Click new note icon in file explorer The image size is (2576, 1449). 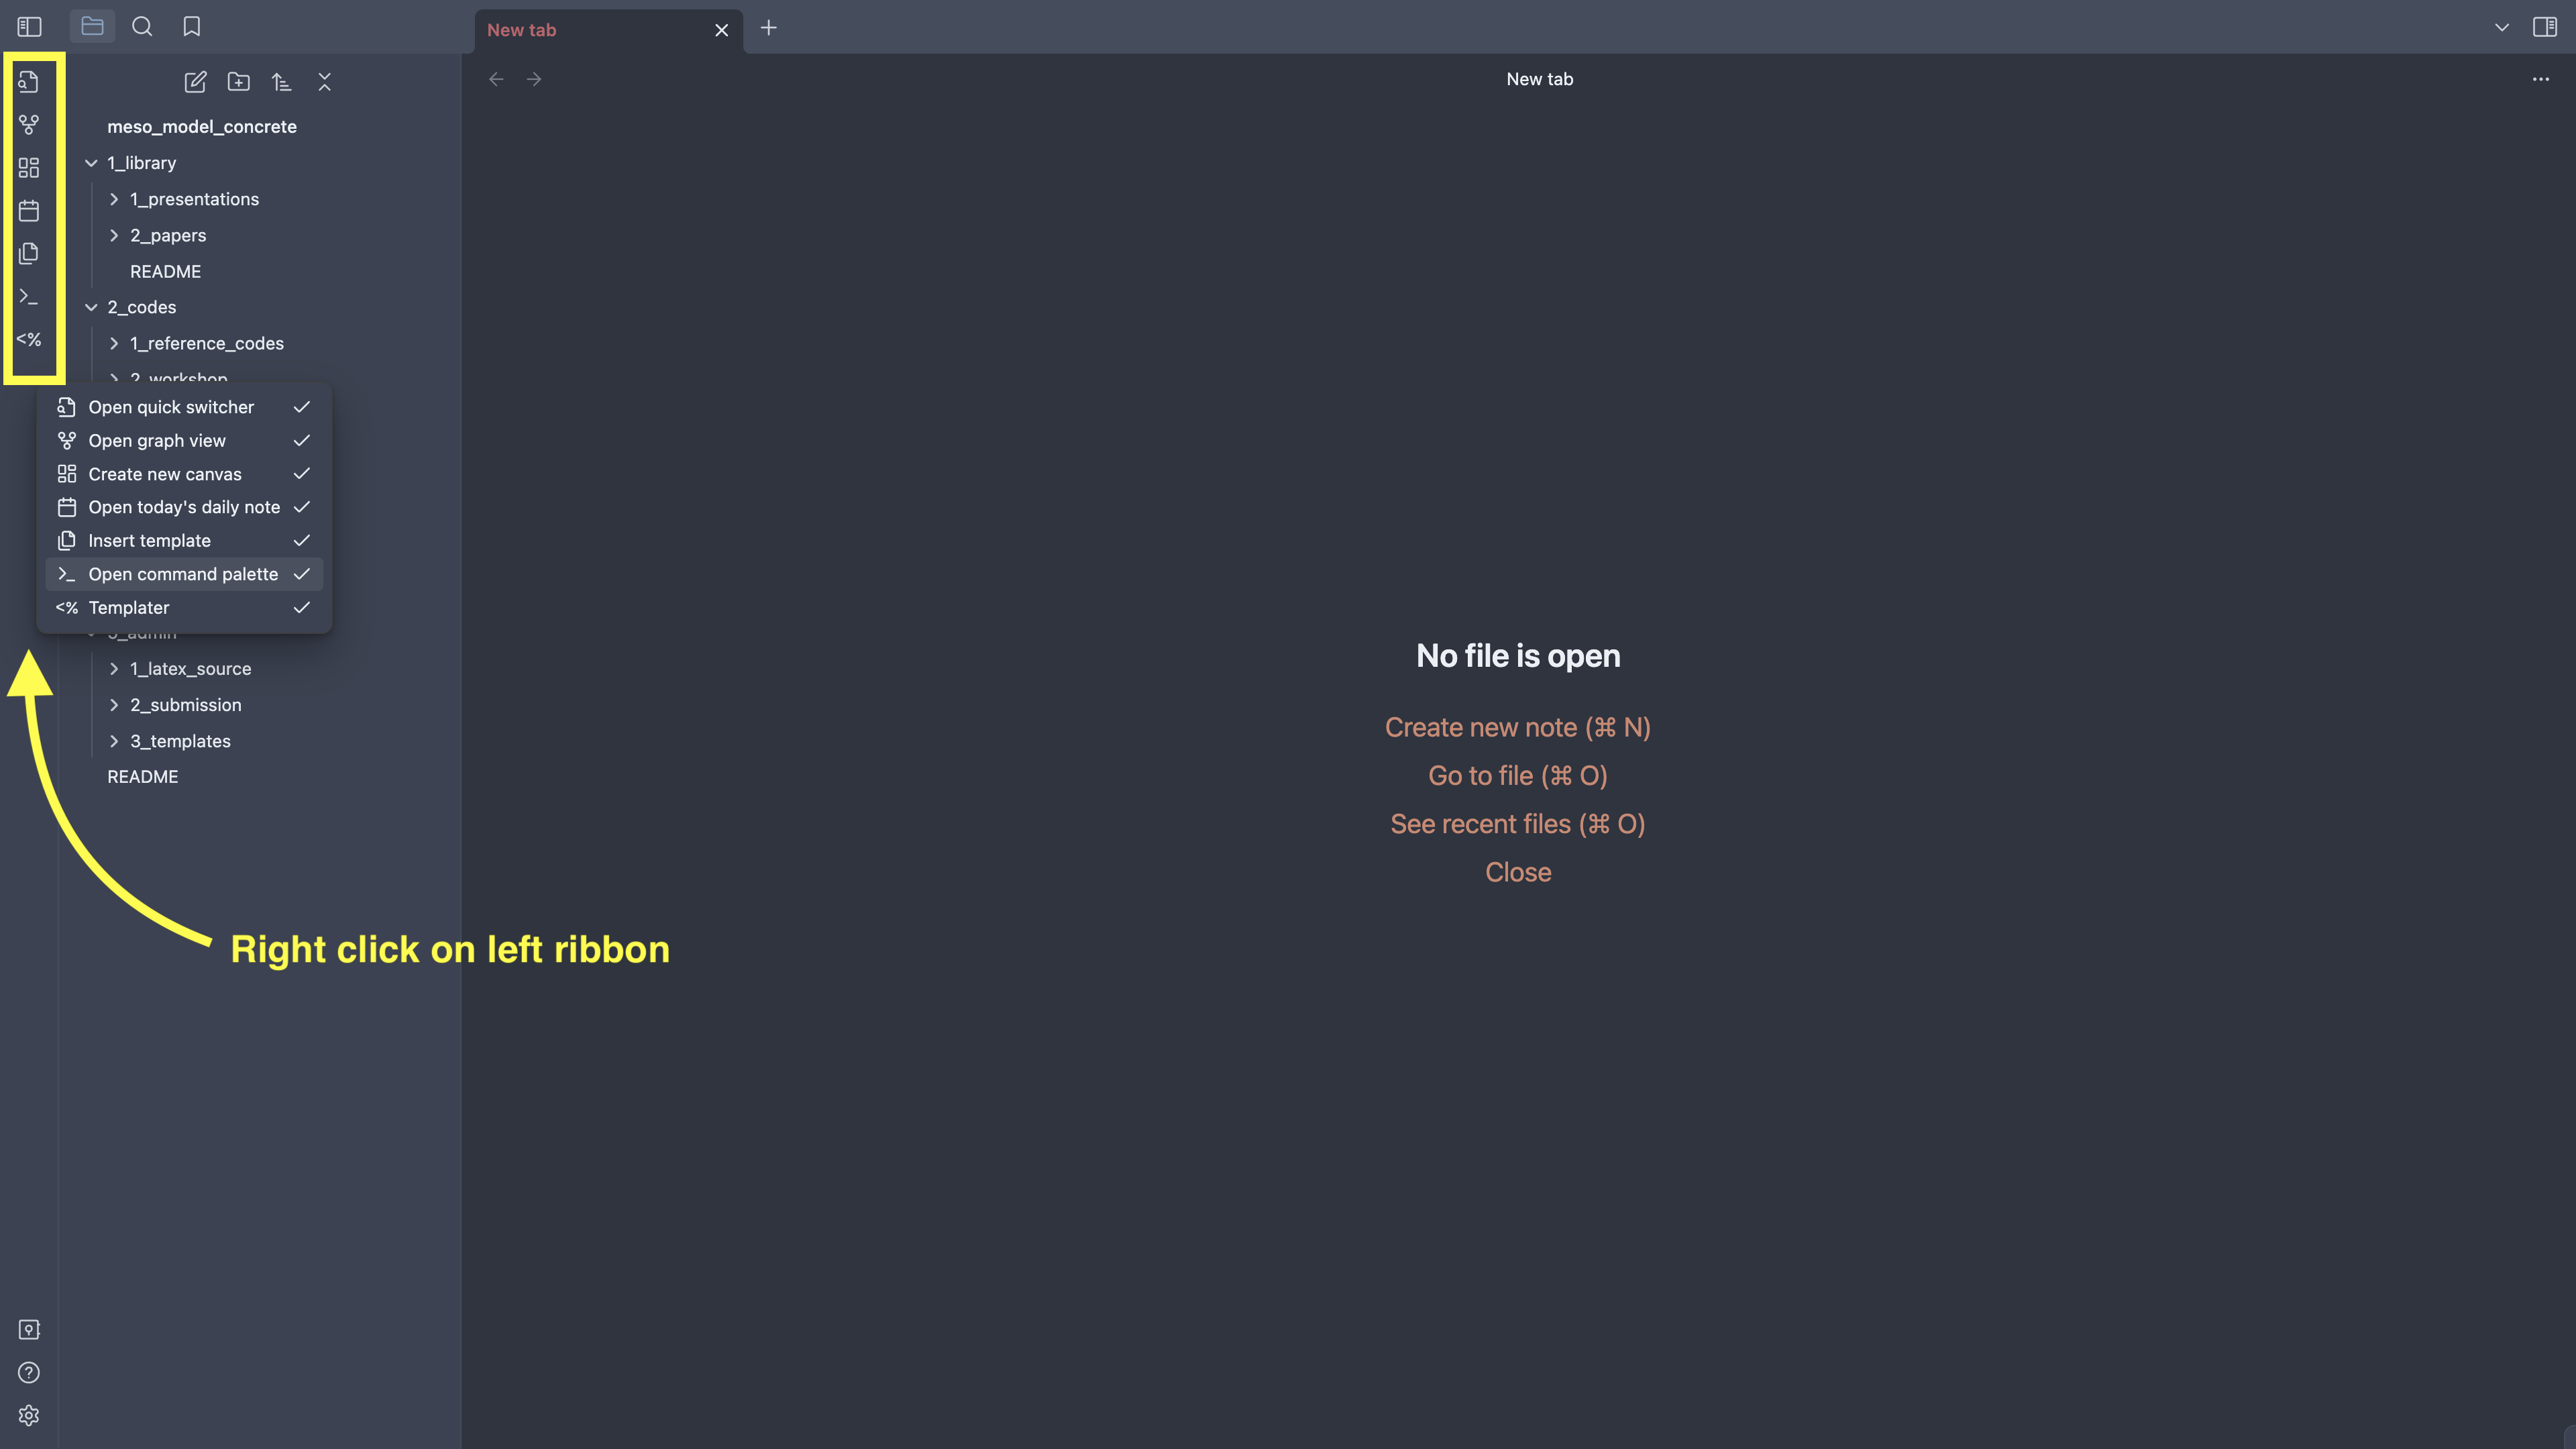coord(195,82)
